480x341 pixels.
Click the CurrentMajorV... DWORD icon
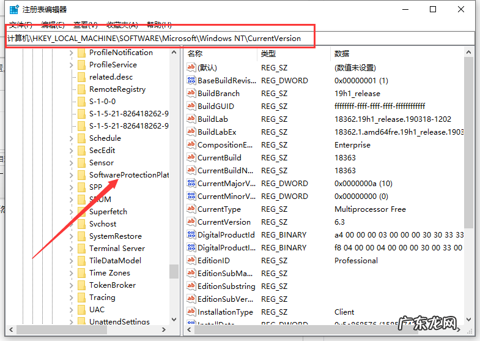click(x=191, y=183)
